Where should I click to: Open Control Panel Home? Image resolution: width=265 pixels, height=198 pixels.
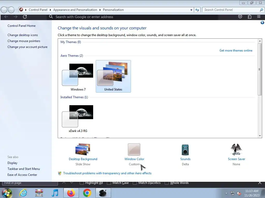click(21, 26)
